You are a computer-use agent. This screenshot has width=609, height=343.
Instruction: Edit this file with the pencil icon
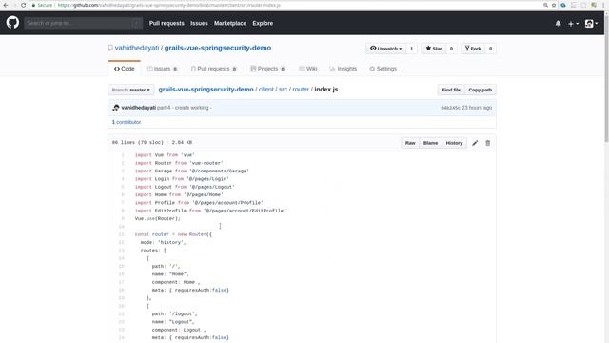(x=475, y=143)
